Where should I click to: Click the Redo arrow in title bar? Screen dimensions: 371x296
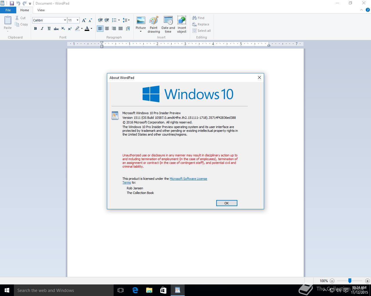coord(25,3)
